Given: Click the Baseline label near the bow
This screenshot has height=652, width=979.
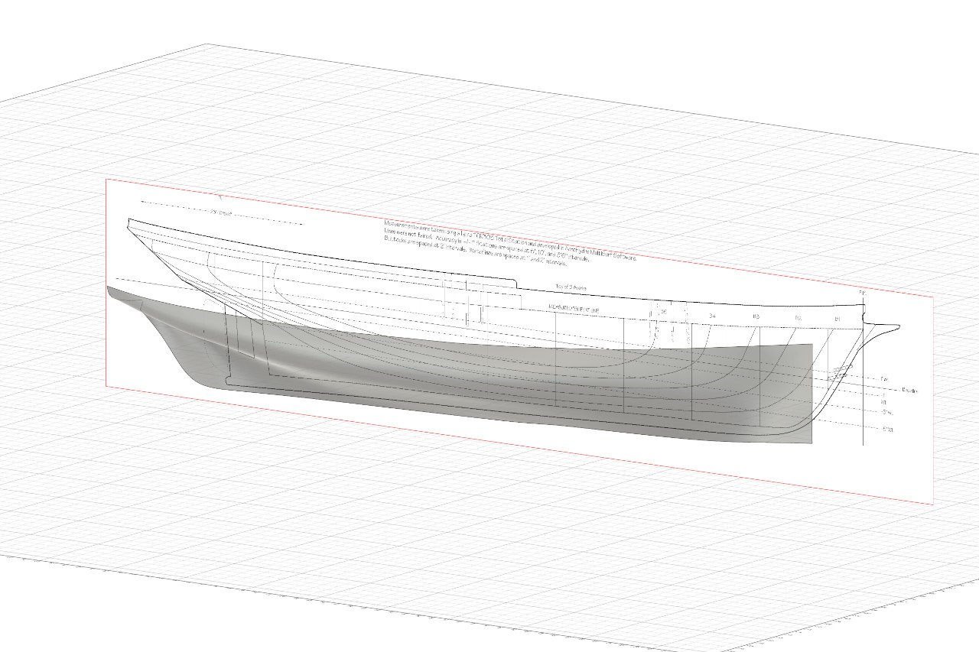Looking at the screenshot, I should [910, 391].
